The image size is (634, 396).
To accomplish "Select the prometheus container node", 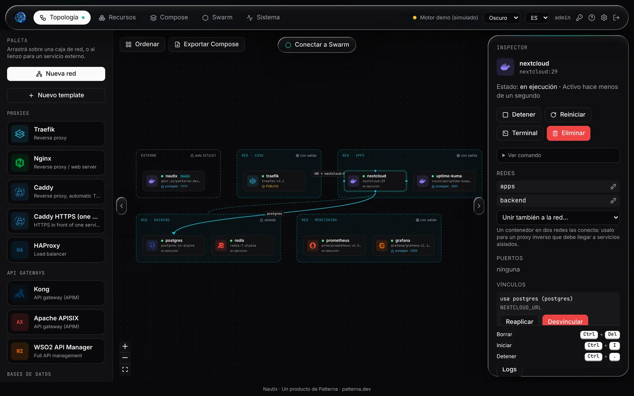I will click(334, 246).
